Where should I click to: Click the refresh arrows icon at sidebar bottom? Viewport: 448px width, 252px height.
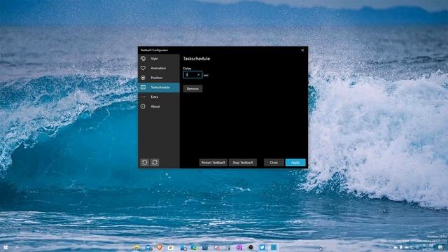click(x=155, y=162)
